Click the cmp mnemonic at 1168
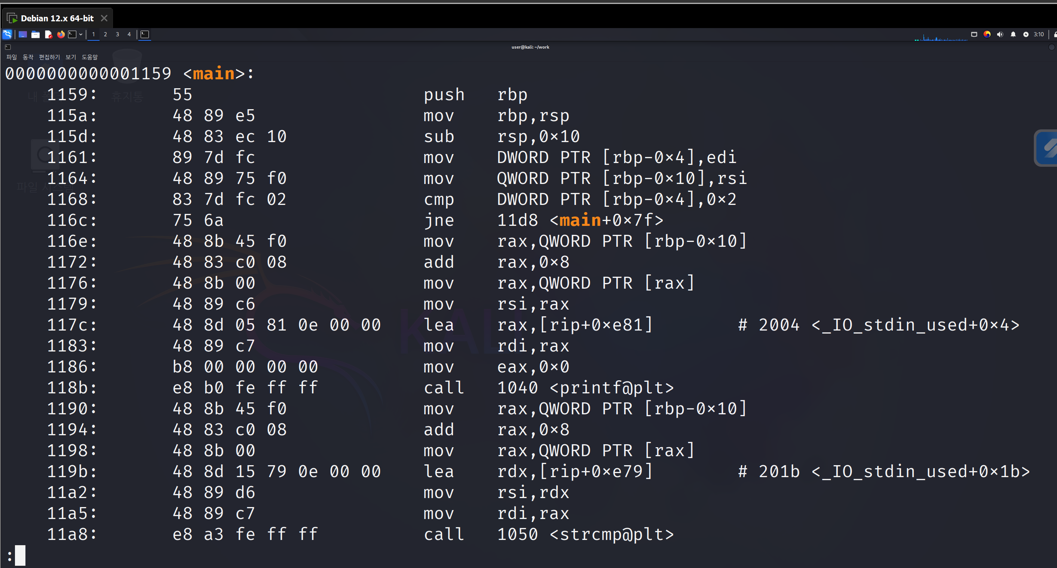 tap(439, 200)
